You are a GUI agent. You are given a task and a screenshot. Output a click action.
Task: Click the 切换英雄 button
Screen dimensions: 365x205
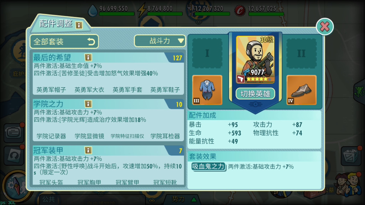coord(255,94)
